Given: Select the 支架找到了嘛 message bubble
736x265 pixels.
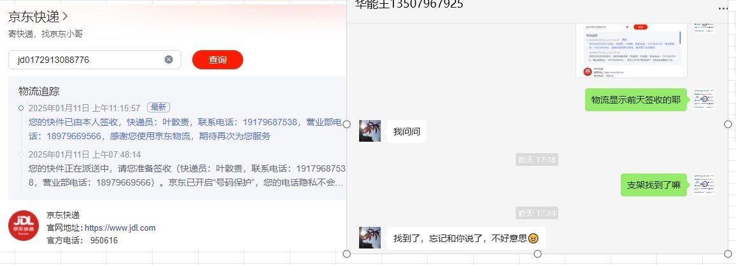Looking at the screenshot, I should [654, 185].
